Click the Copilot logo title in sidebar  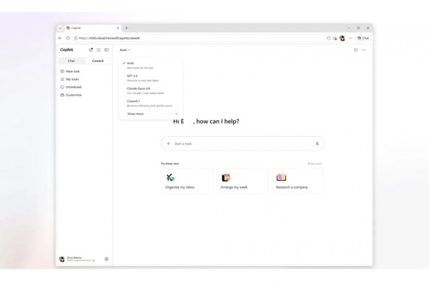click(67, 50)
